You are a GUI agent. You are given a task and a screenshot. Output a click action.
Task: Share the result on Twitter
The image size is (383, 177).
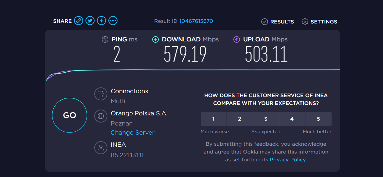tap(90, 21)
